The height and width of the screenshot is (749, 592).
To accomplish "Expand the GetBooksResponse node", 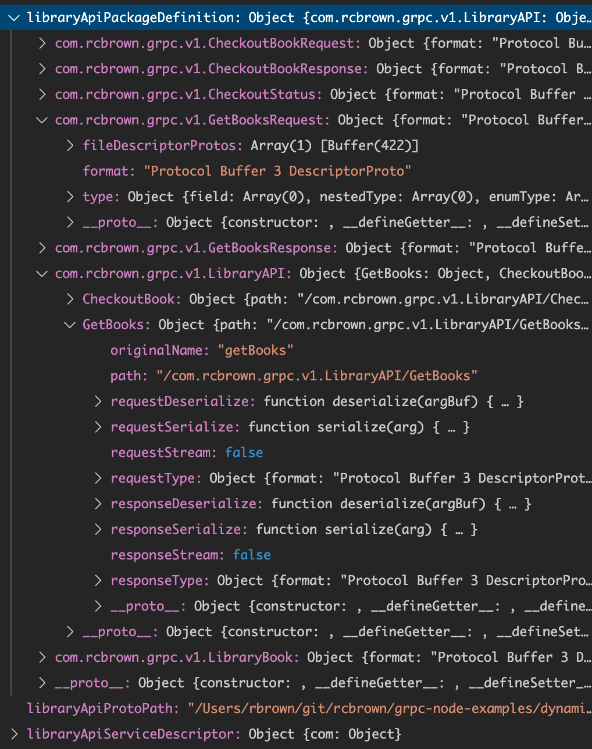I will click(42, 248).
